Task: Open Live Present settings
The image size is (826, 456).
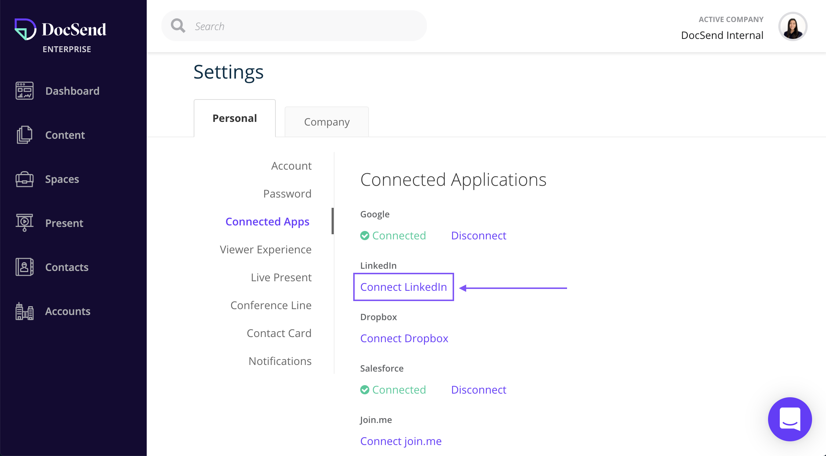Action: coord(281,277)
